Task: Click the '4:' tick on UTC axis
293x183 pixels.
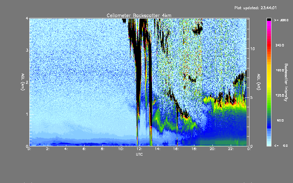Action: [x=66, y=149]
